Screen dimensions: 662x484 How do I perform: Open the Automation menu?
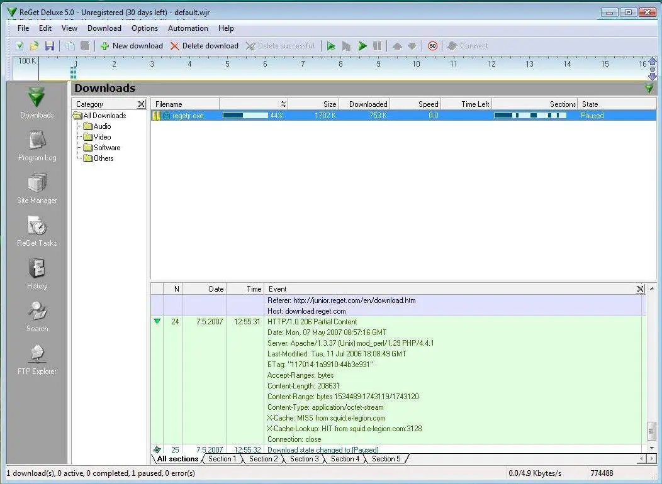(188, 28)
